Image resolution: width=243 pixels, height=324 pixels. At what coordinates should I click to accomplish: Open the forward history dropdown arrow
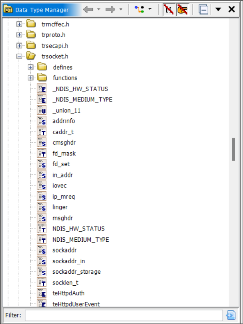coord(121,9)
